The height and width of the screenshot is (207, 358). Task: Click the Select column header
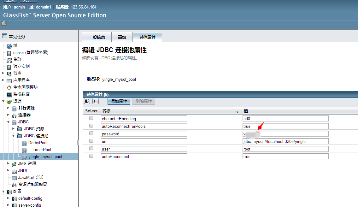pos(91,111)
